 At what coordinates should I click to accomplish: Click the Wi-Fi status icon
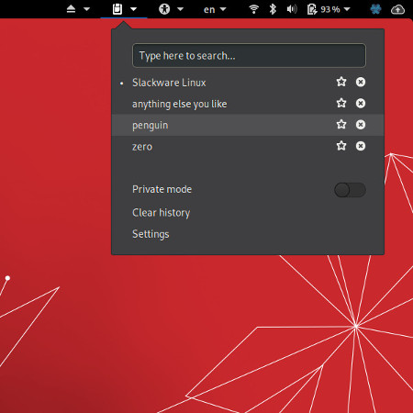[x=253, y=9]
